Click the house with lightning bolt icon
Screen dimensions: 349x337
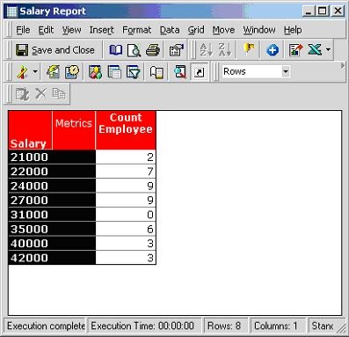pyautogui.click(x=53, y=72)
